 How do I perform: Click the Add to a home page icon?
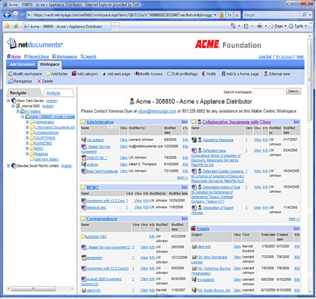223,74
